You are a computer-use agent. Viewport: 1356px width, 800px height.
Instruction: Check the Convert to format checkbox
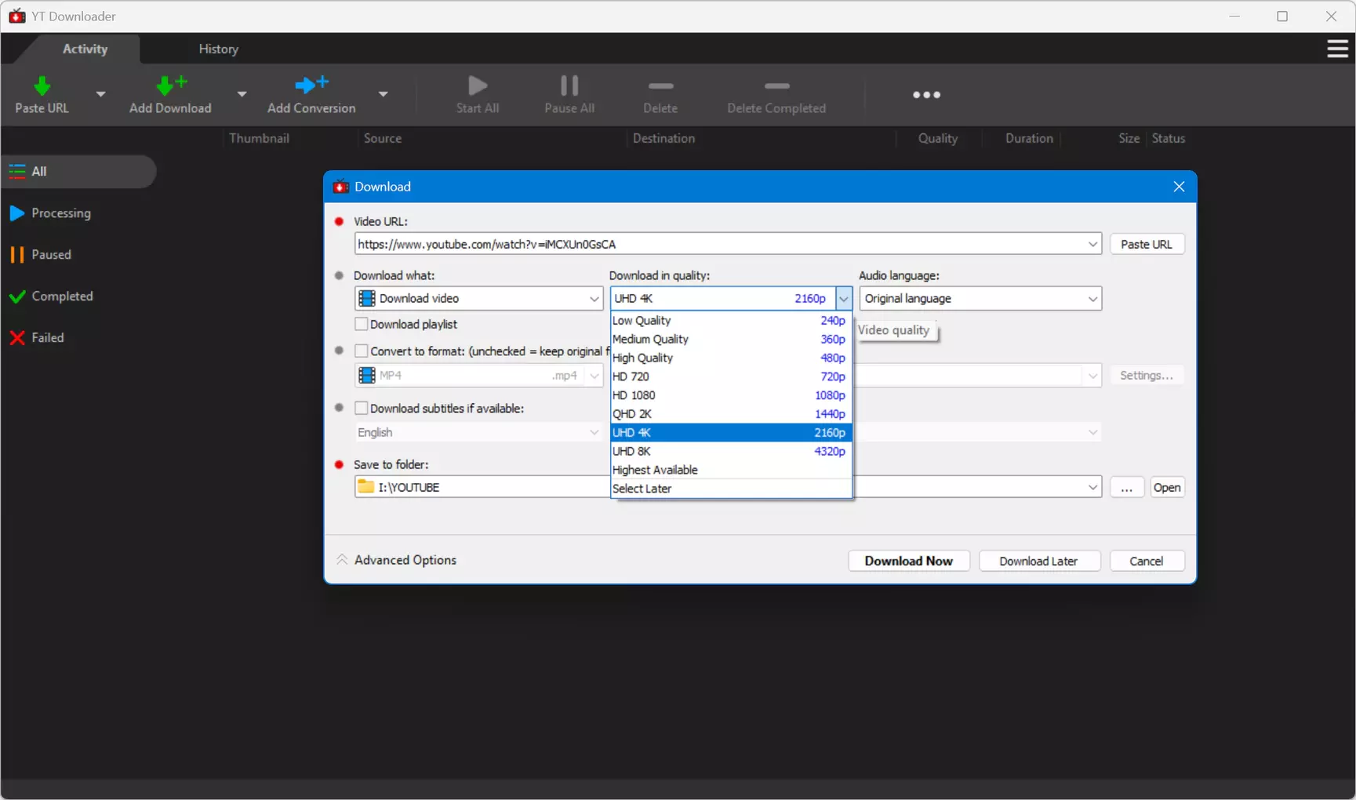coord(362,351)
